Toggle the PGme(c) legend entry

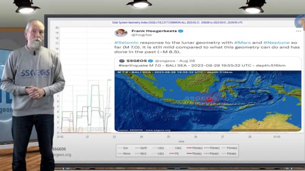point(194,148)
